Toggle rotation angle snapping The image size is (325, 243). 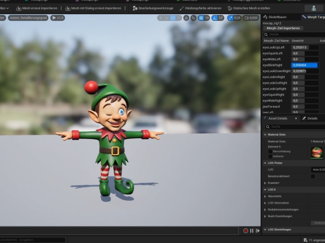[215, 18]
